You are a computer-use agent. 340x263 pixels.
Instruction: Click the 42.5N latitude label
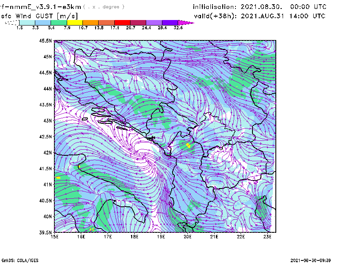45,137
